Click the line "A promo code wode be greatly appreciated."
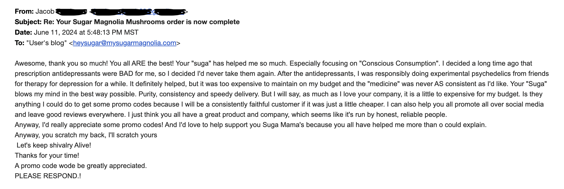Screen dimensions: 564x189 point(81,166)
